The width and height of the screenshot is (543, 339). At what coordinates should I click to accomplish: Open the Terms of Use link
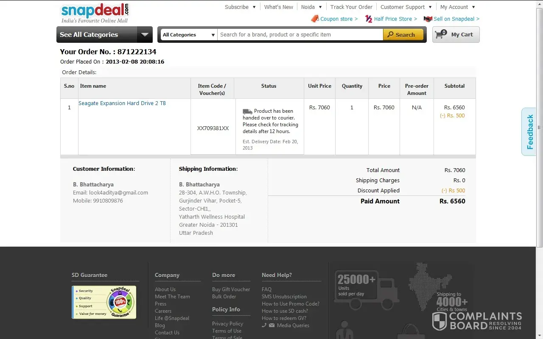227,331
